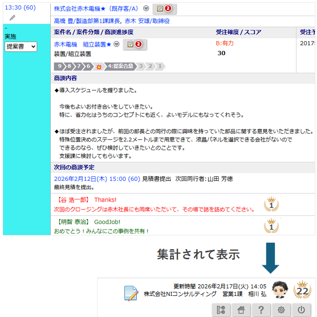Open 赤木 安雄/取締役 contact link
Viewport: 317px width, 317px height.
147,21
